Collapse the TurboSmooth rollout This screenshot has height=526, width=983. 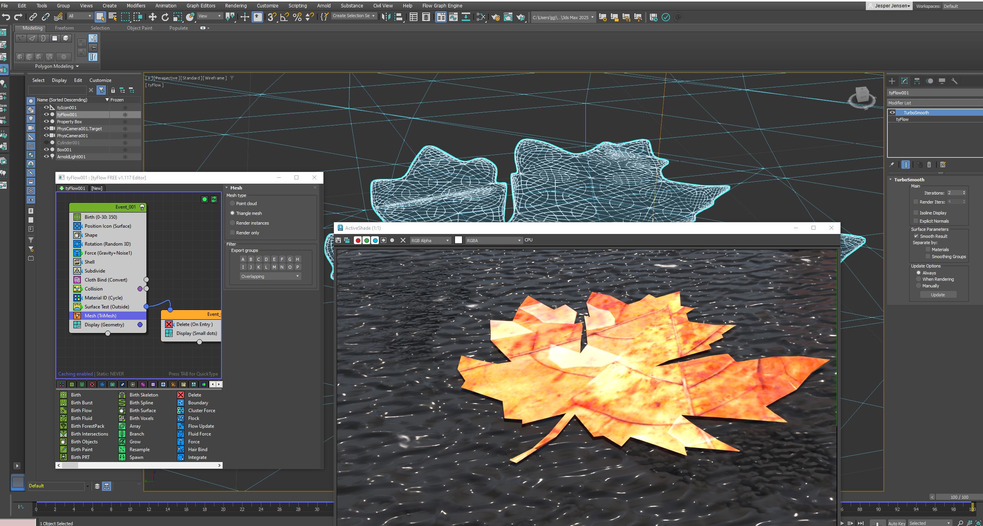tap(891, 179)
